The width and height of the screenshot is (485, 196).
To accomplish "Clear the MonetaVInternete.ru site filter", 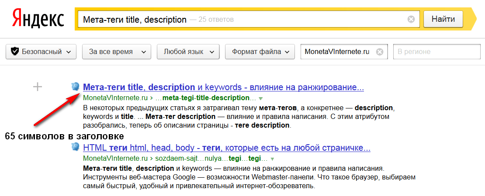I will pos(380,52).
